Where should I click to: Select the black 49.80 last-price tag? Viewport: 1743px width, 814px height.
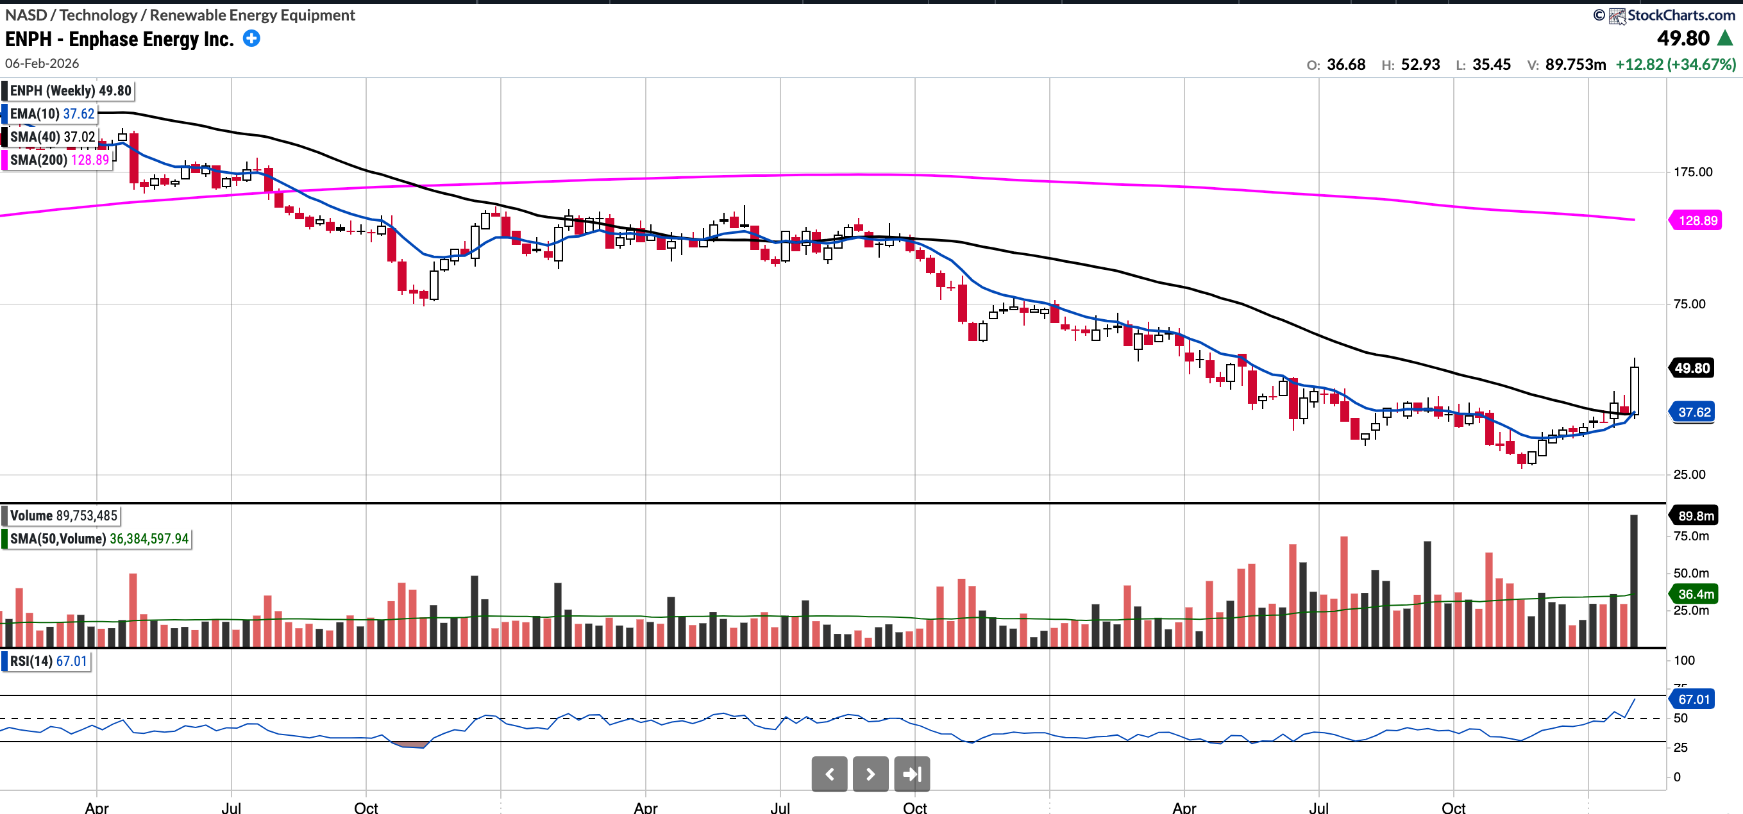(x=1692, y=369)
